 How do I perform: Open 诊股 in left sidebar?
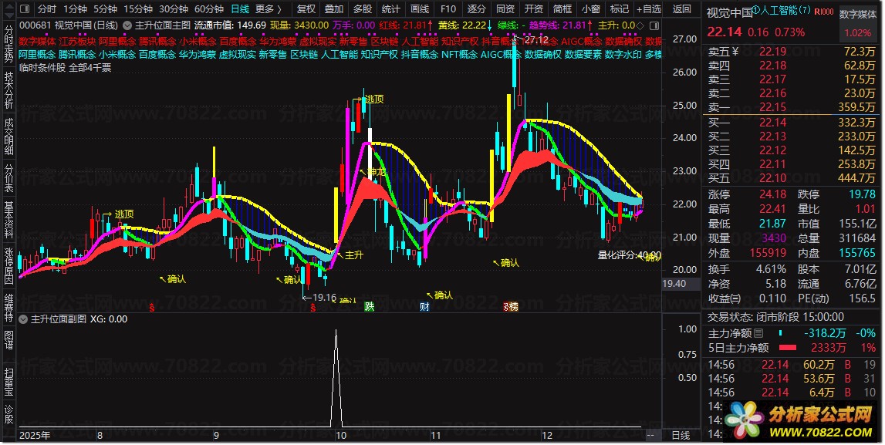coord(9,415)
